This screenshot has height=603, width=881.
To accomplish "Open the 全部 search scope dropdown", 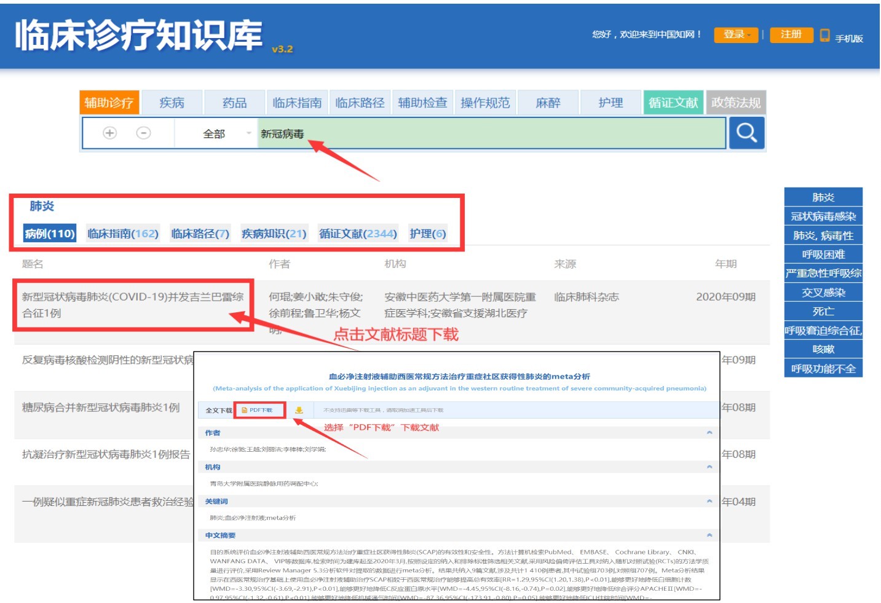I will (216, 133).
